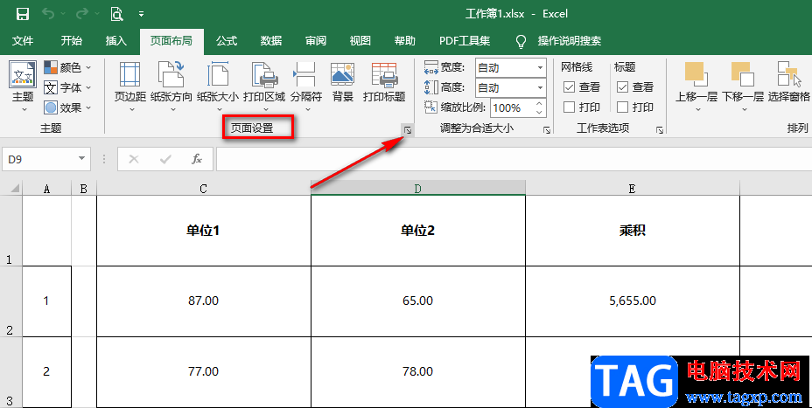This screenshot has height=408, width=812.
Task: Select column E header
Action: point(633,188)
